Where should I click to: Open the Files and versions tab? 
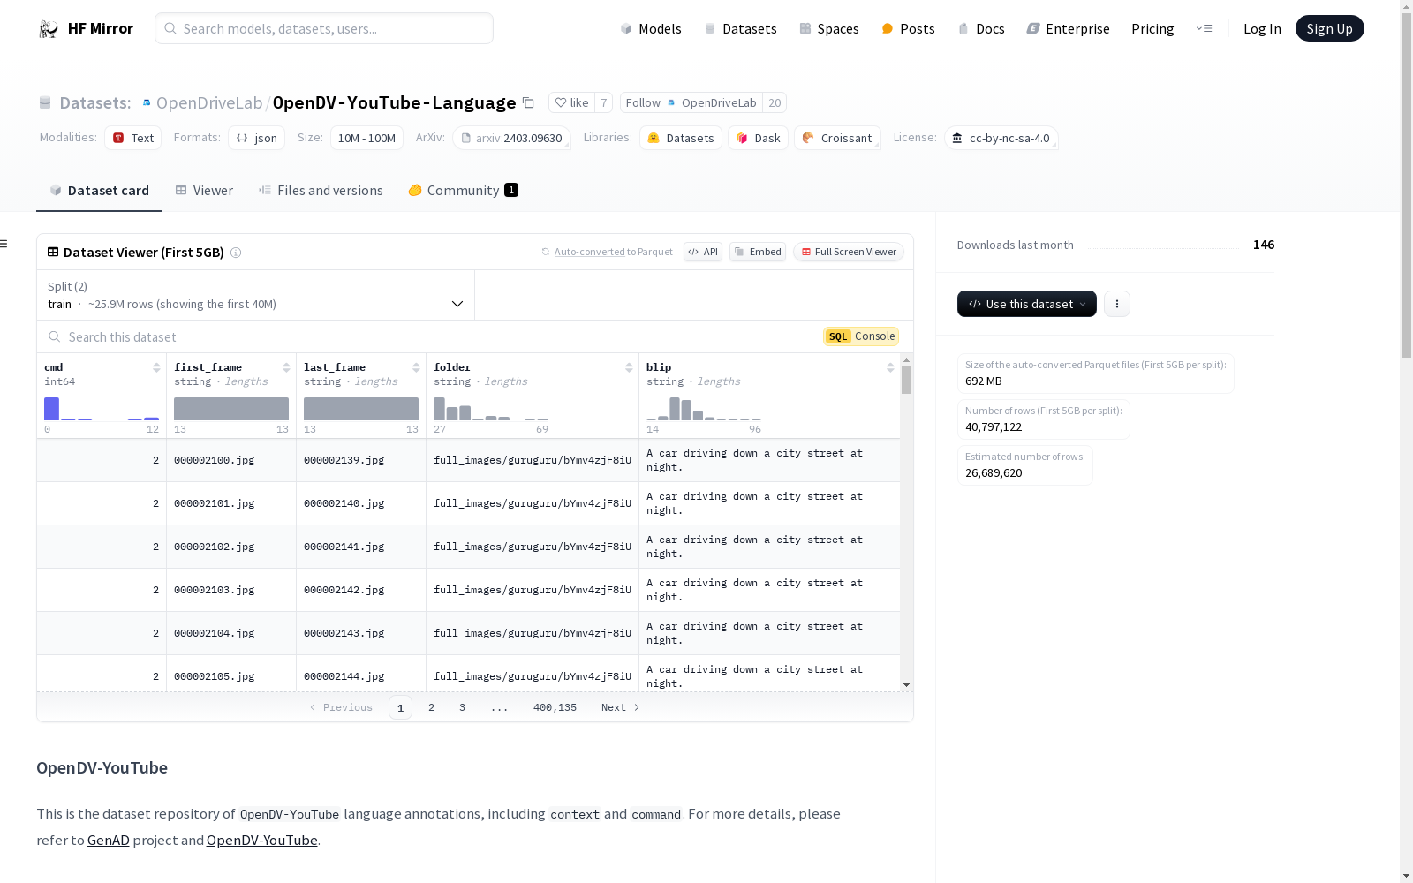tap(321, 191)
